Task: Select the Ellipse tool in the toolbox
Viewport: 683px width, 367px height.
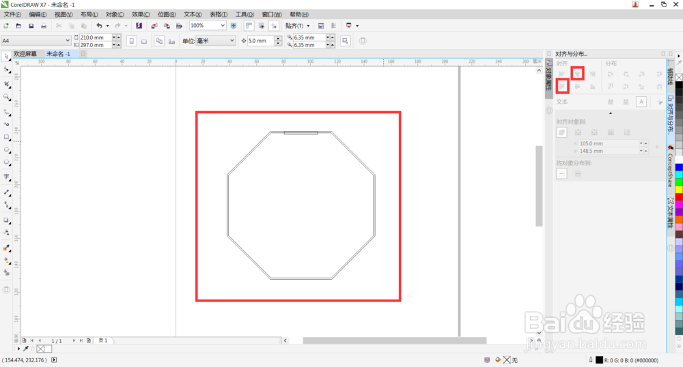Action: pos(6,150)
